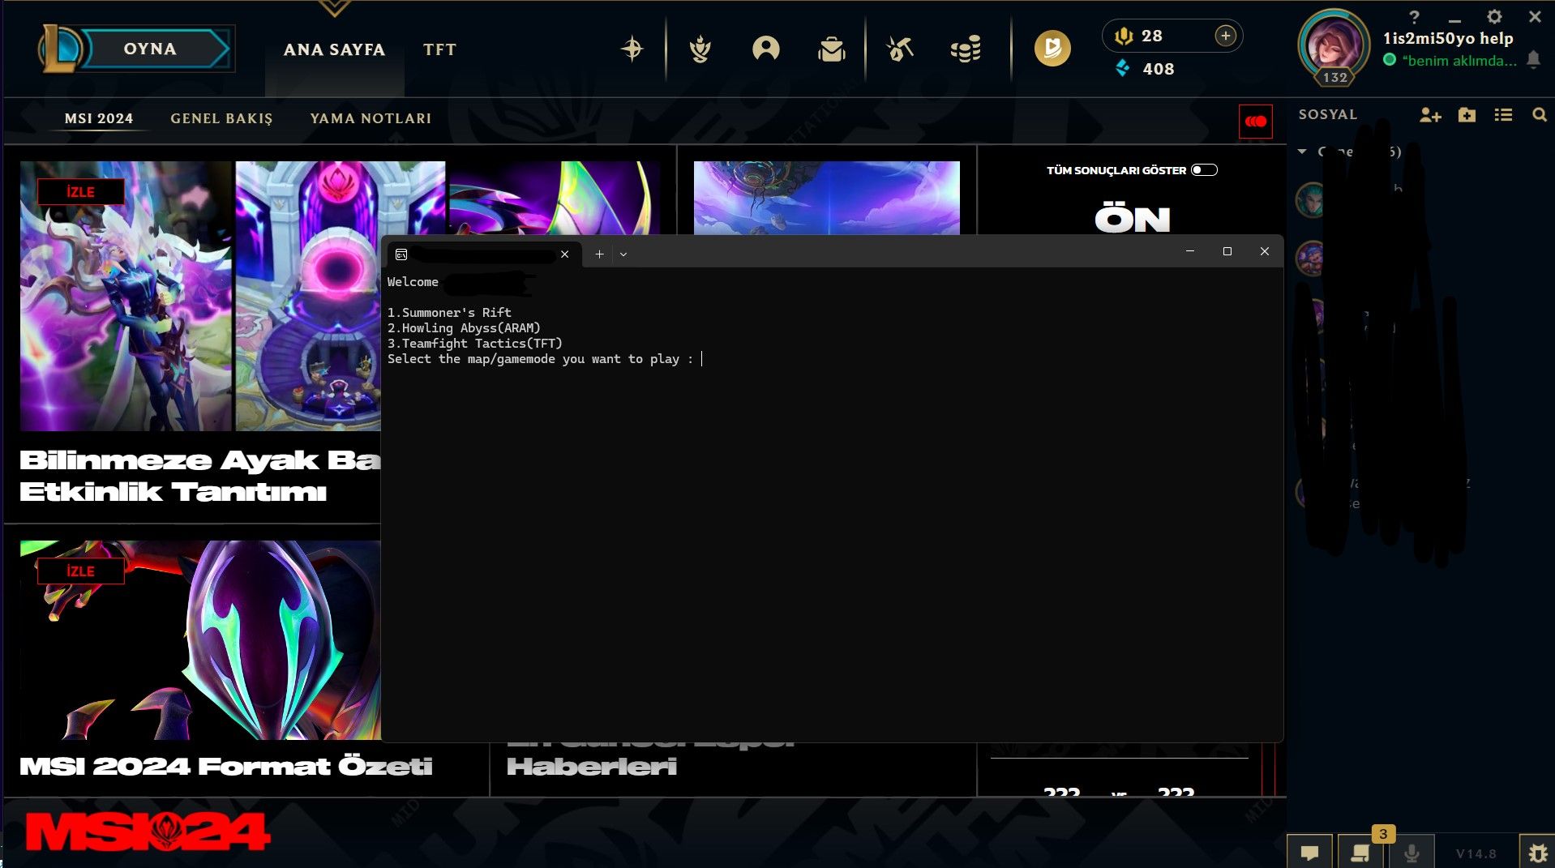Click the gold round pass icon
Image resolution: width=1555 pixels, height=868 pixels.
pos(1052,49)
